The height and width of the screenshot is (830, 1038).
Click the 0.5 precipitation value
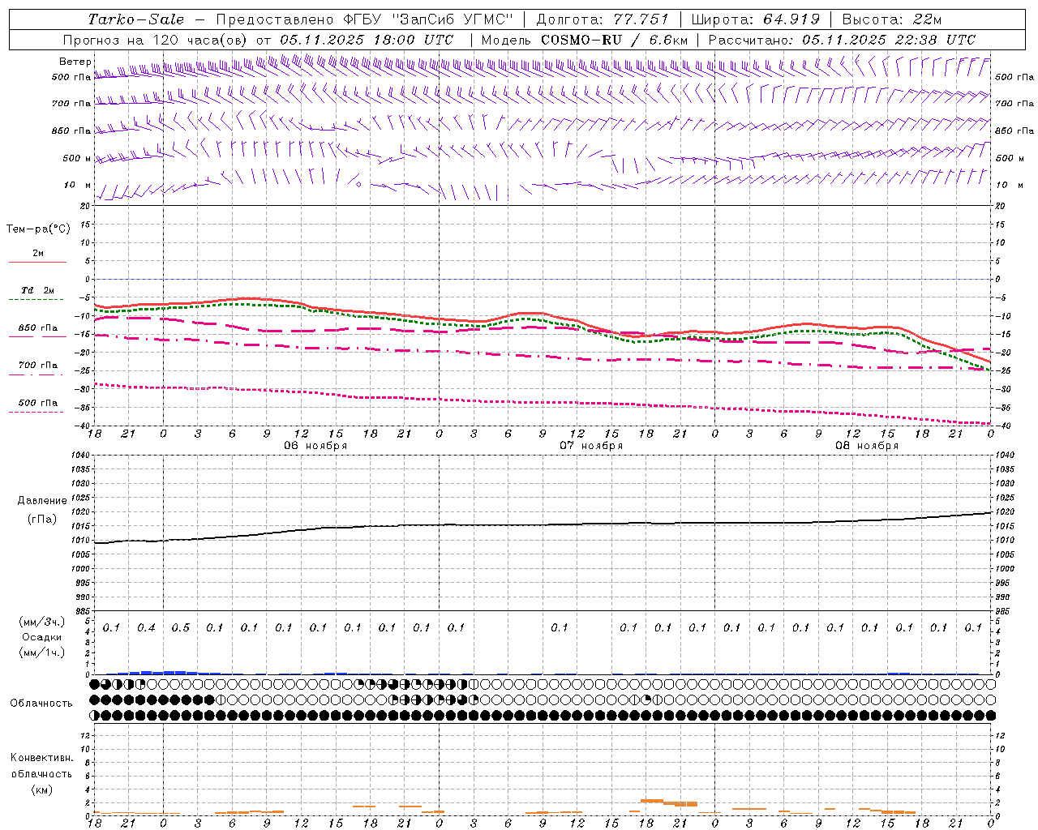click(x=181, y=627)
